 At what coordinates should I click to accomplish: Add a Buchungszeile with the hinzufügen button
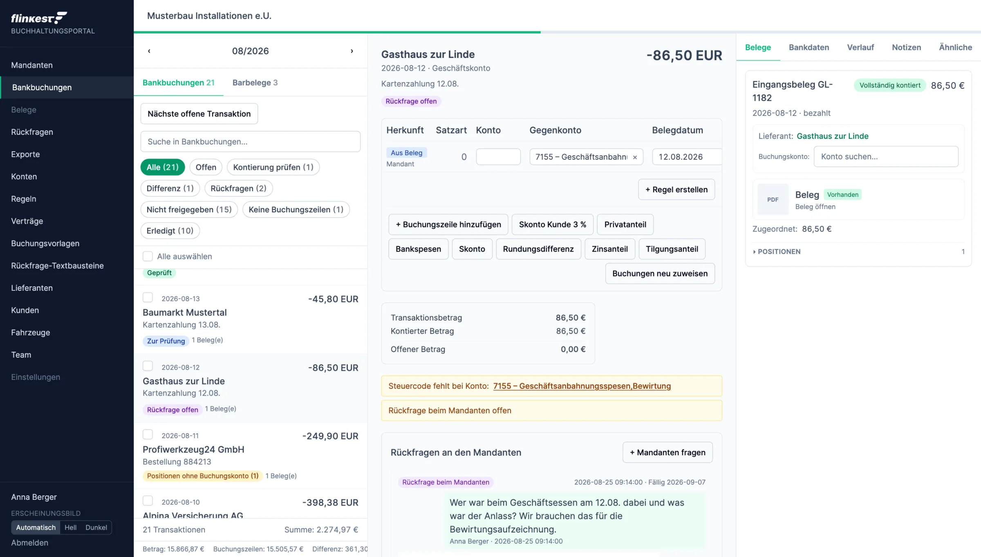click(x=448, y=225)
